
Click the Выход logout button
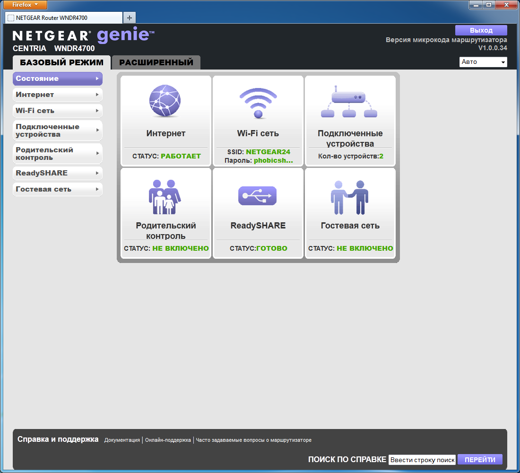481,30
